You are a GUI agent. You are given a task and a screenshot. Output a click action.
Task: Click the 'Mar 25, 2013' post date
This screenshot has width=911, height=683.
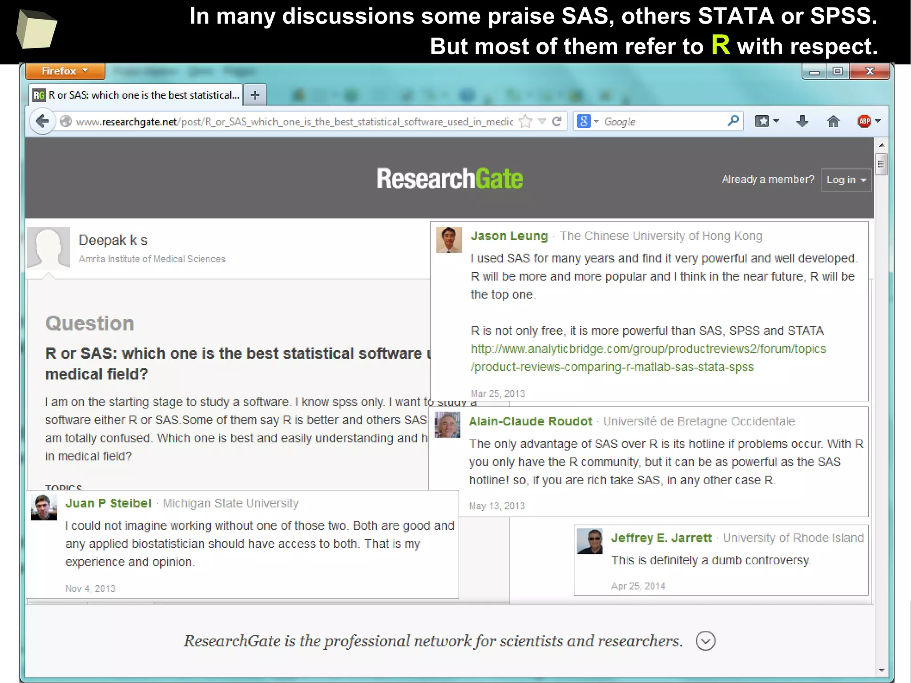[x=498, y=394]
